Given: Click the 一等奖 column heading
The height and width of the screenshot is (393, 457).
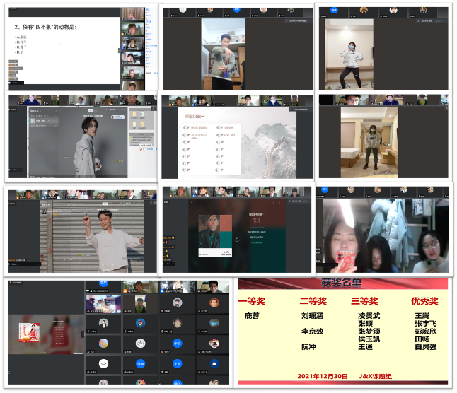Looking at the screenshot, I should pyautogui.click(x=252, y=302).
